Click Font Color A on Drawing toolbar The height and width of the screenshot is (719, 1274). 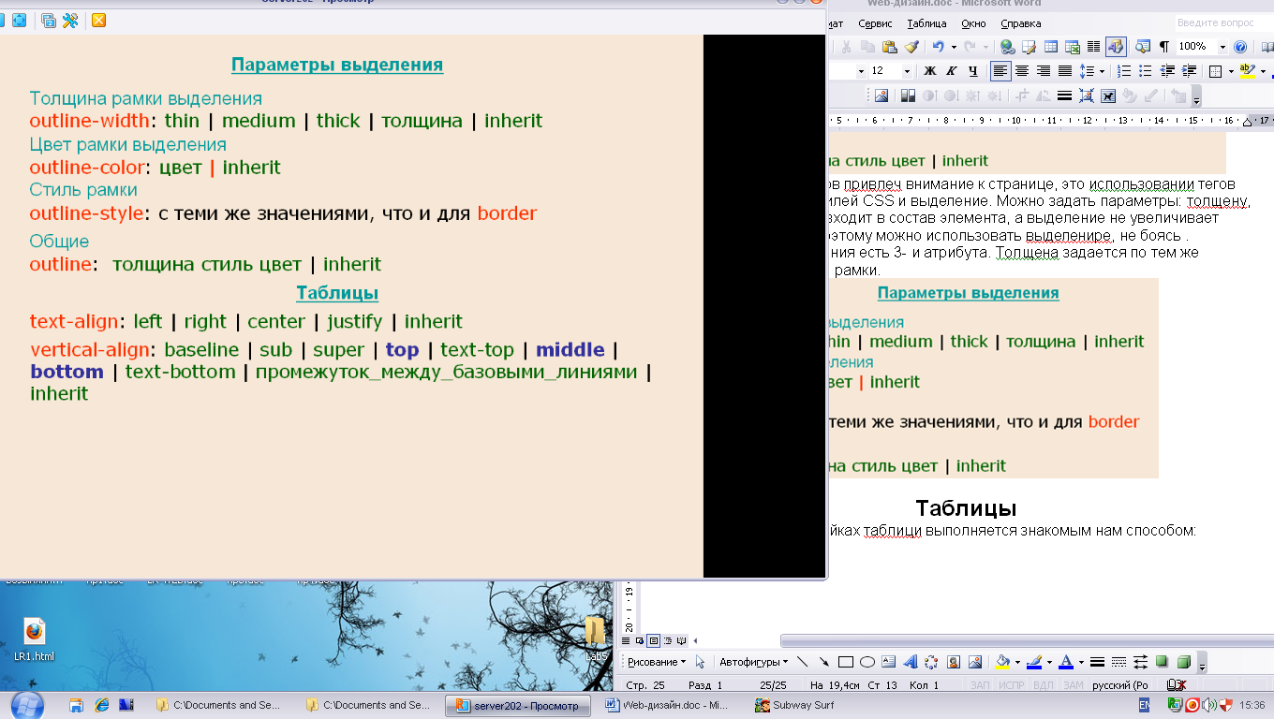[x=1065, y=662]
